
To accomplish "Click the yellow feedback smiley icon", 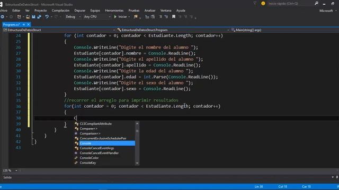I will tap(263, 4).
